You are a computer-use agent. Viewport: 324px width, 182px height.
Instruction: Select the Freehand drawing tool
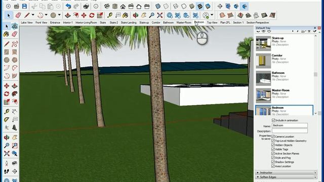(15, 44)
